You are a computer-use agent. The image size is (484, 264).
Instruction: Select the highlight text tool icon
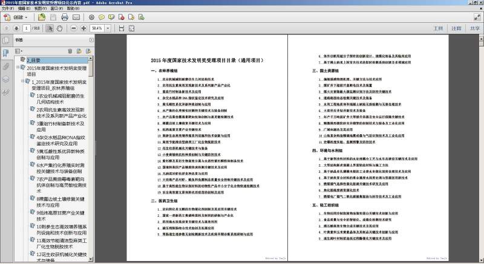[x=111, y=18]
